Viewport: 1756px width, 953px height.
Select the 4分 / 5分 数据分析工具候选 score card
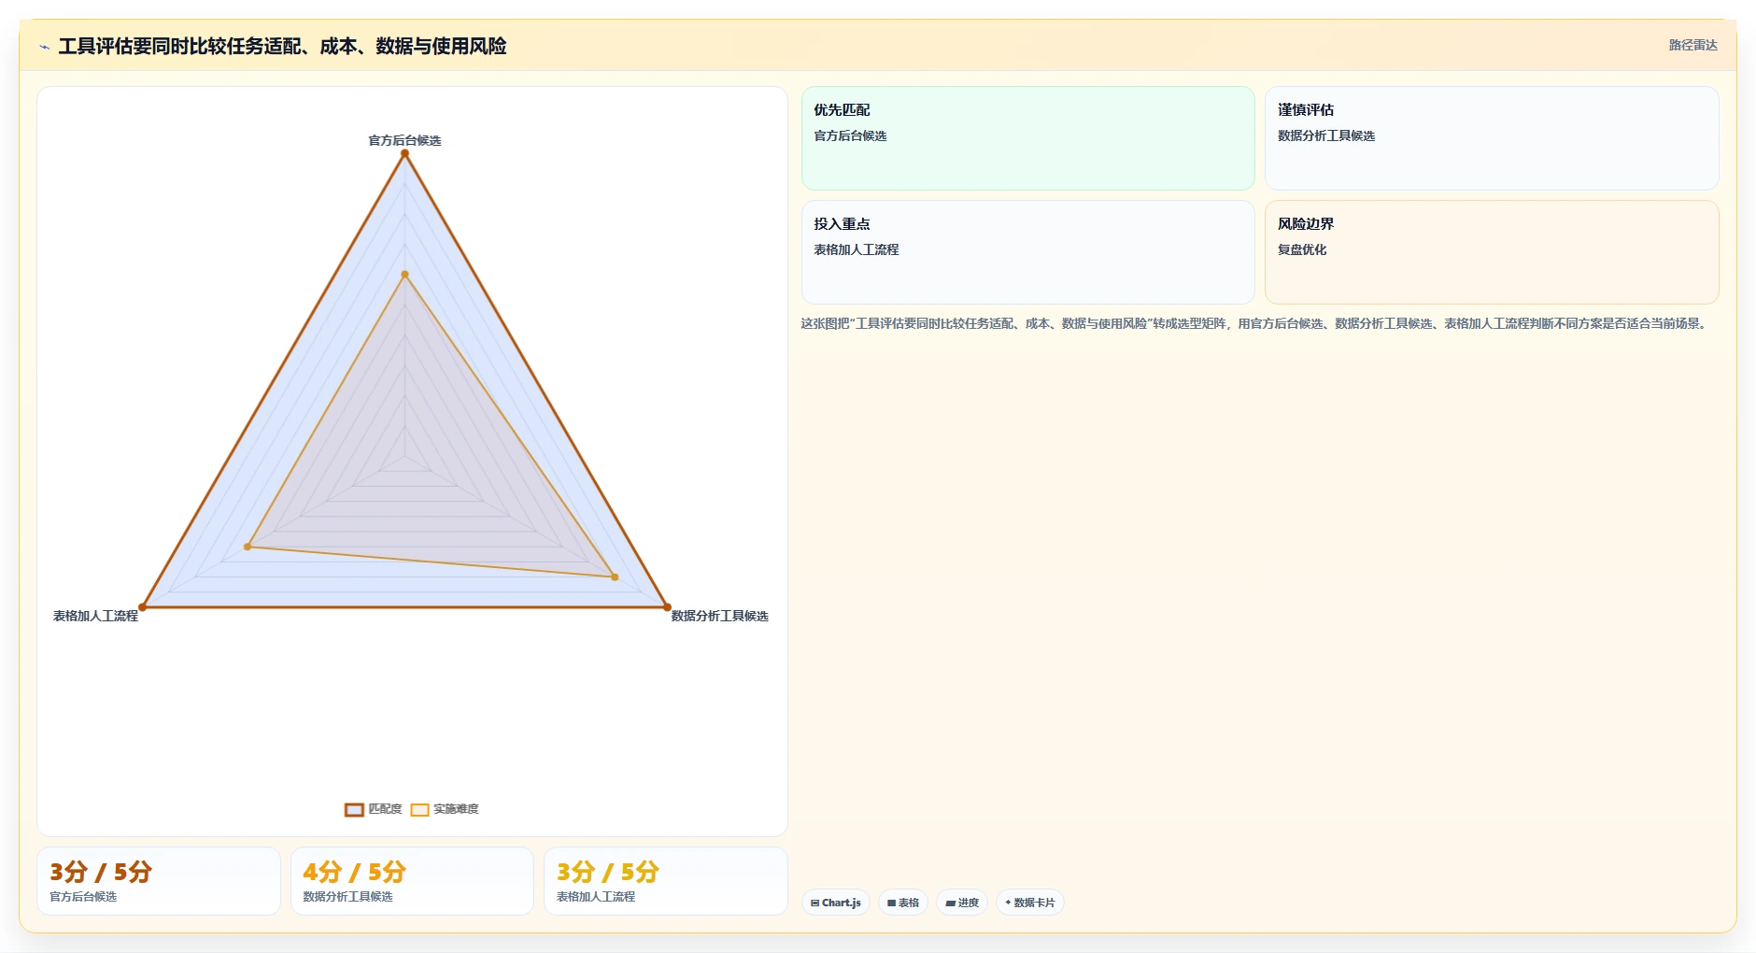pyautogui.click(x=412, y=881)
